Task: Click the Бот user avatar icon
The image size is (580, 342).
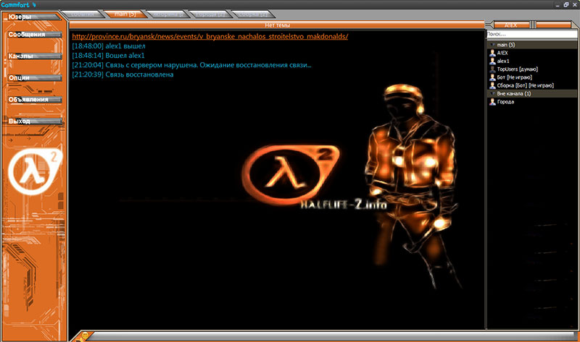Action: coord(492,77)
